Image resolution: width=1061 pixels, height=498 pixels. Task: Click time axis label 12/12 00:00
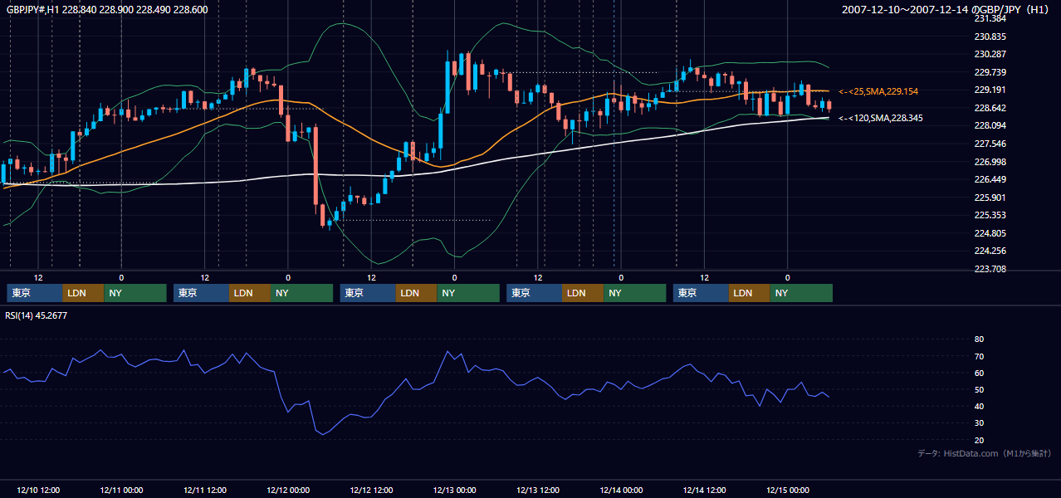288,490
